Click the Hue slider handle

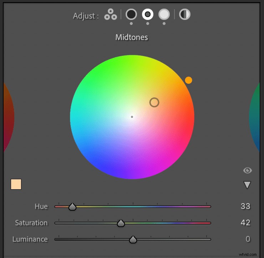point(72,207)
